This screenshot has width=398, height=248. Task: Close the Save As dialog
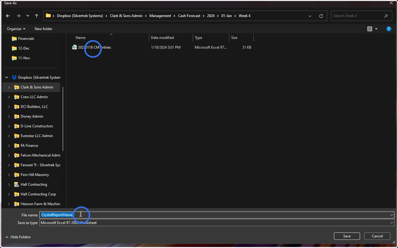[391, 3]
